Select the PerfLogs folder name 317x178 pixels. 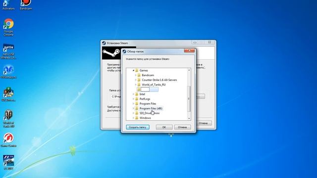tap(145, 99)
